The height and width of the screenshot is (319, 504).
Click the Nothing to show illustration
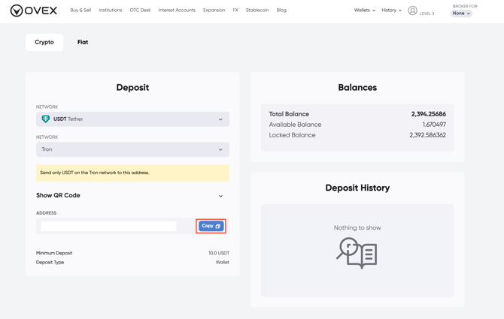[357, 253]
